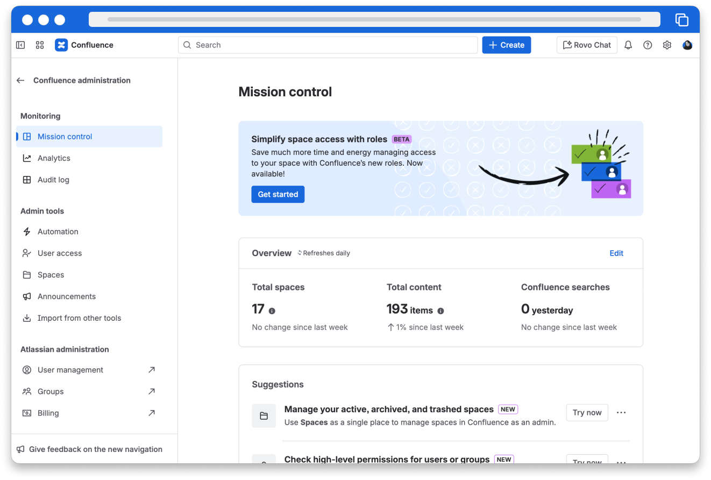Select Analytics in the sidebar
Image resolution: width=711 pixels, height=480 pixels.
[x=54, y=158]
